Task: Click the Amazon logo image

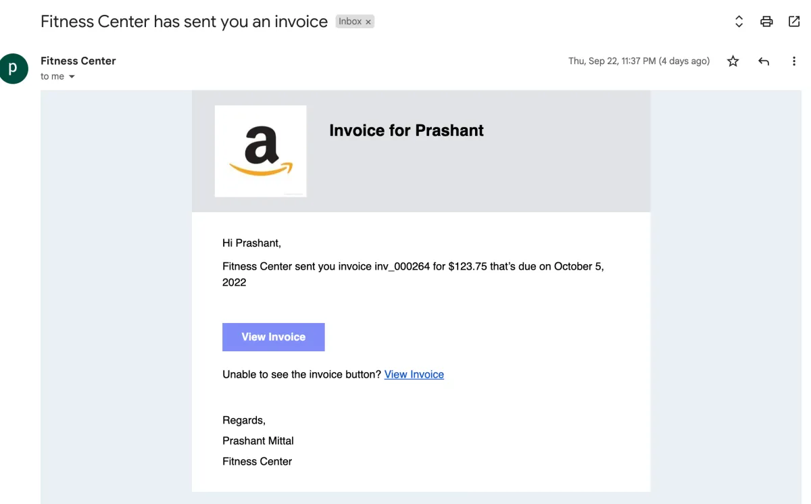Action: point(260,151)
